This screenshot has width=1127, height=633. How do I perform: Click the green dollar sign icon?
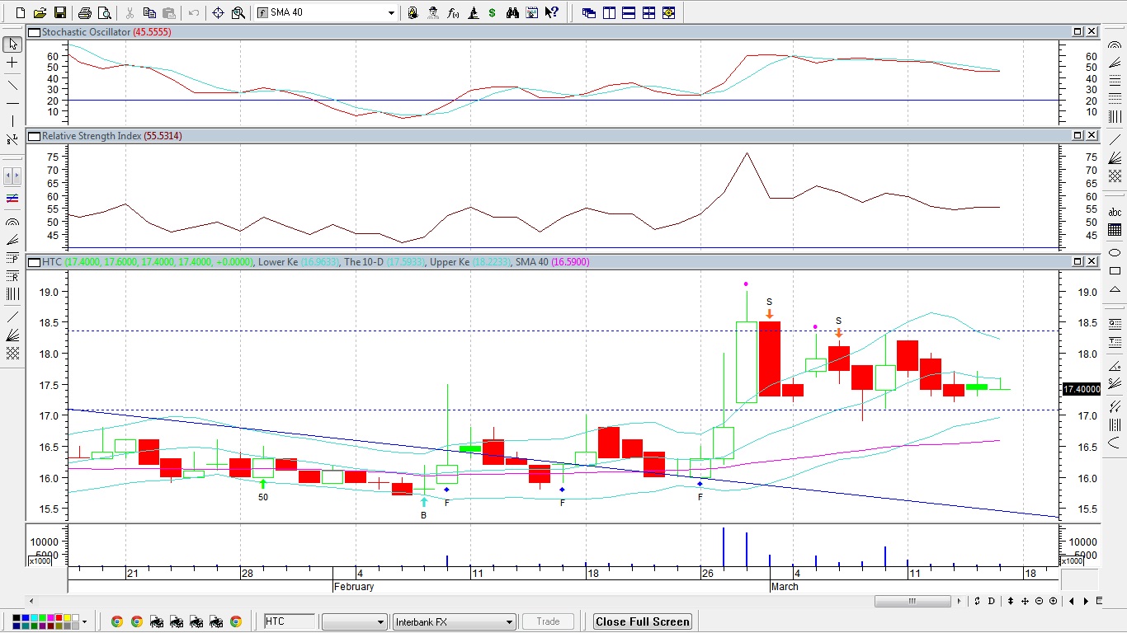[x=493, y=13]
